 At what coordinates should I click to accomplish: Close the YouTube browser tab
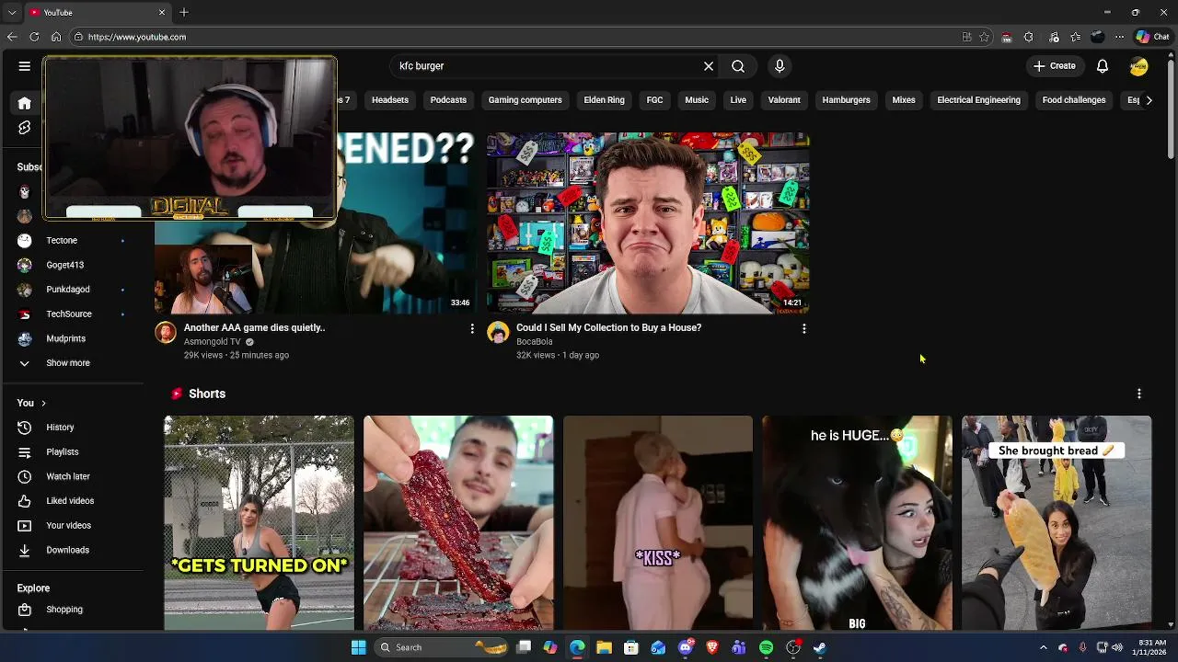(x=162, y=12)
